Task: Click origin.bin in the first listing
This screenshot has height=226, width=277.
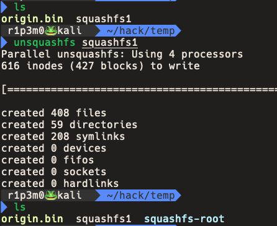Action: pyautogui.click(x=32, y=19)
